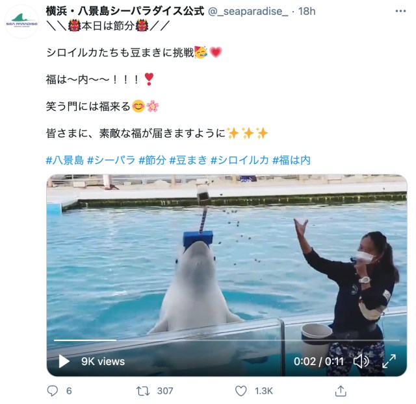Mute the video with the speaker icon
Screen dimensions: 416x404
tap(361, 361)
